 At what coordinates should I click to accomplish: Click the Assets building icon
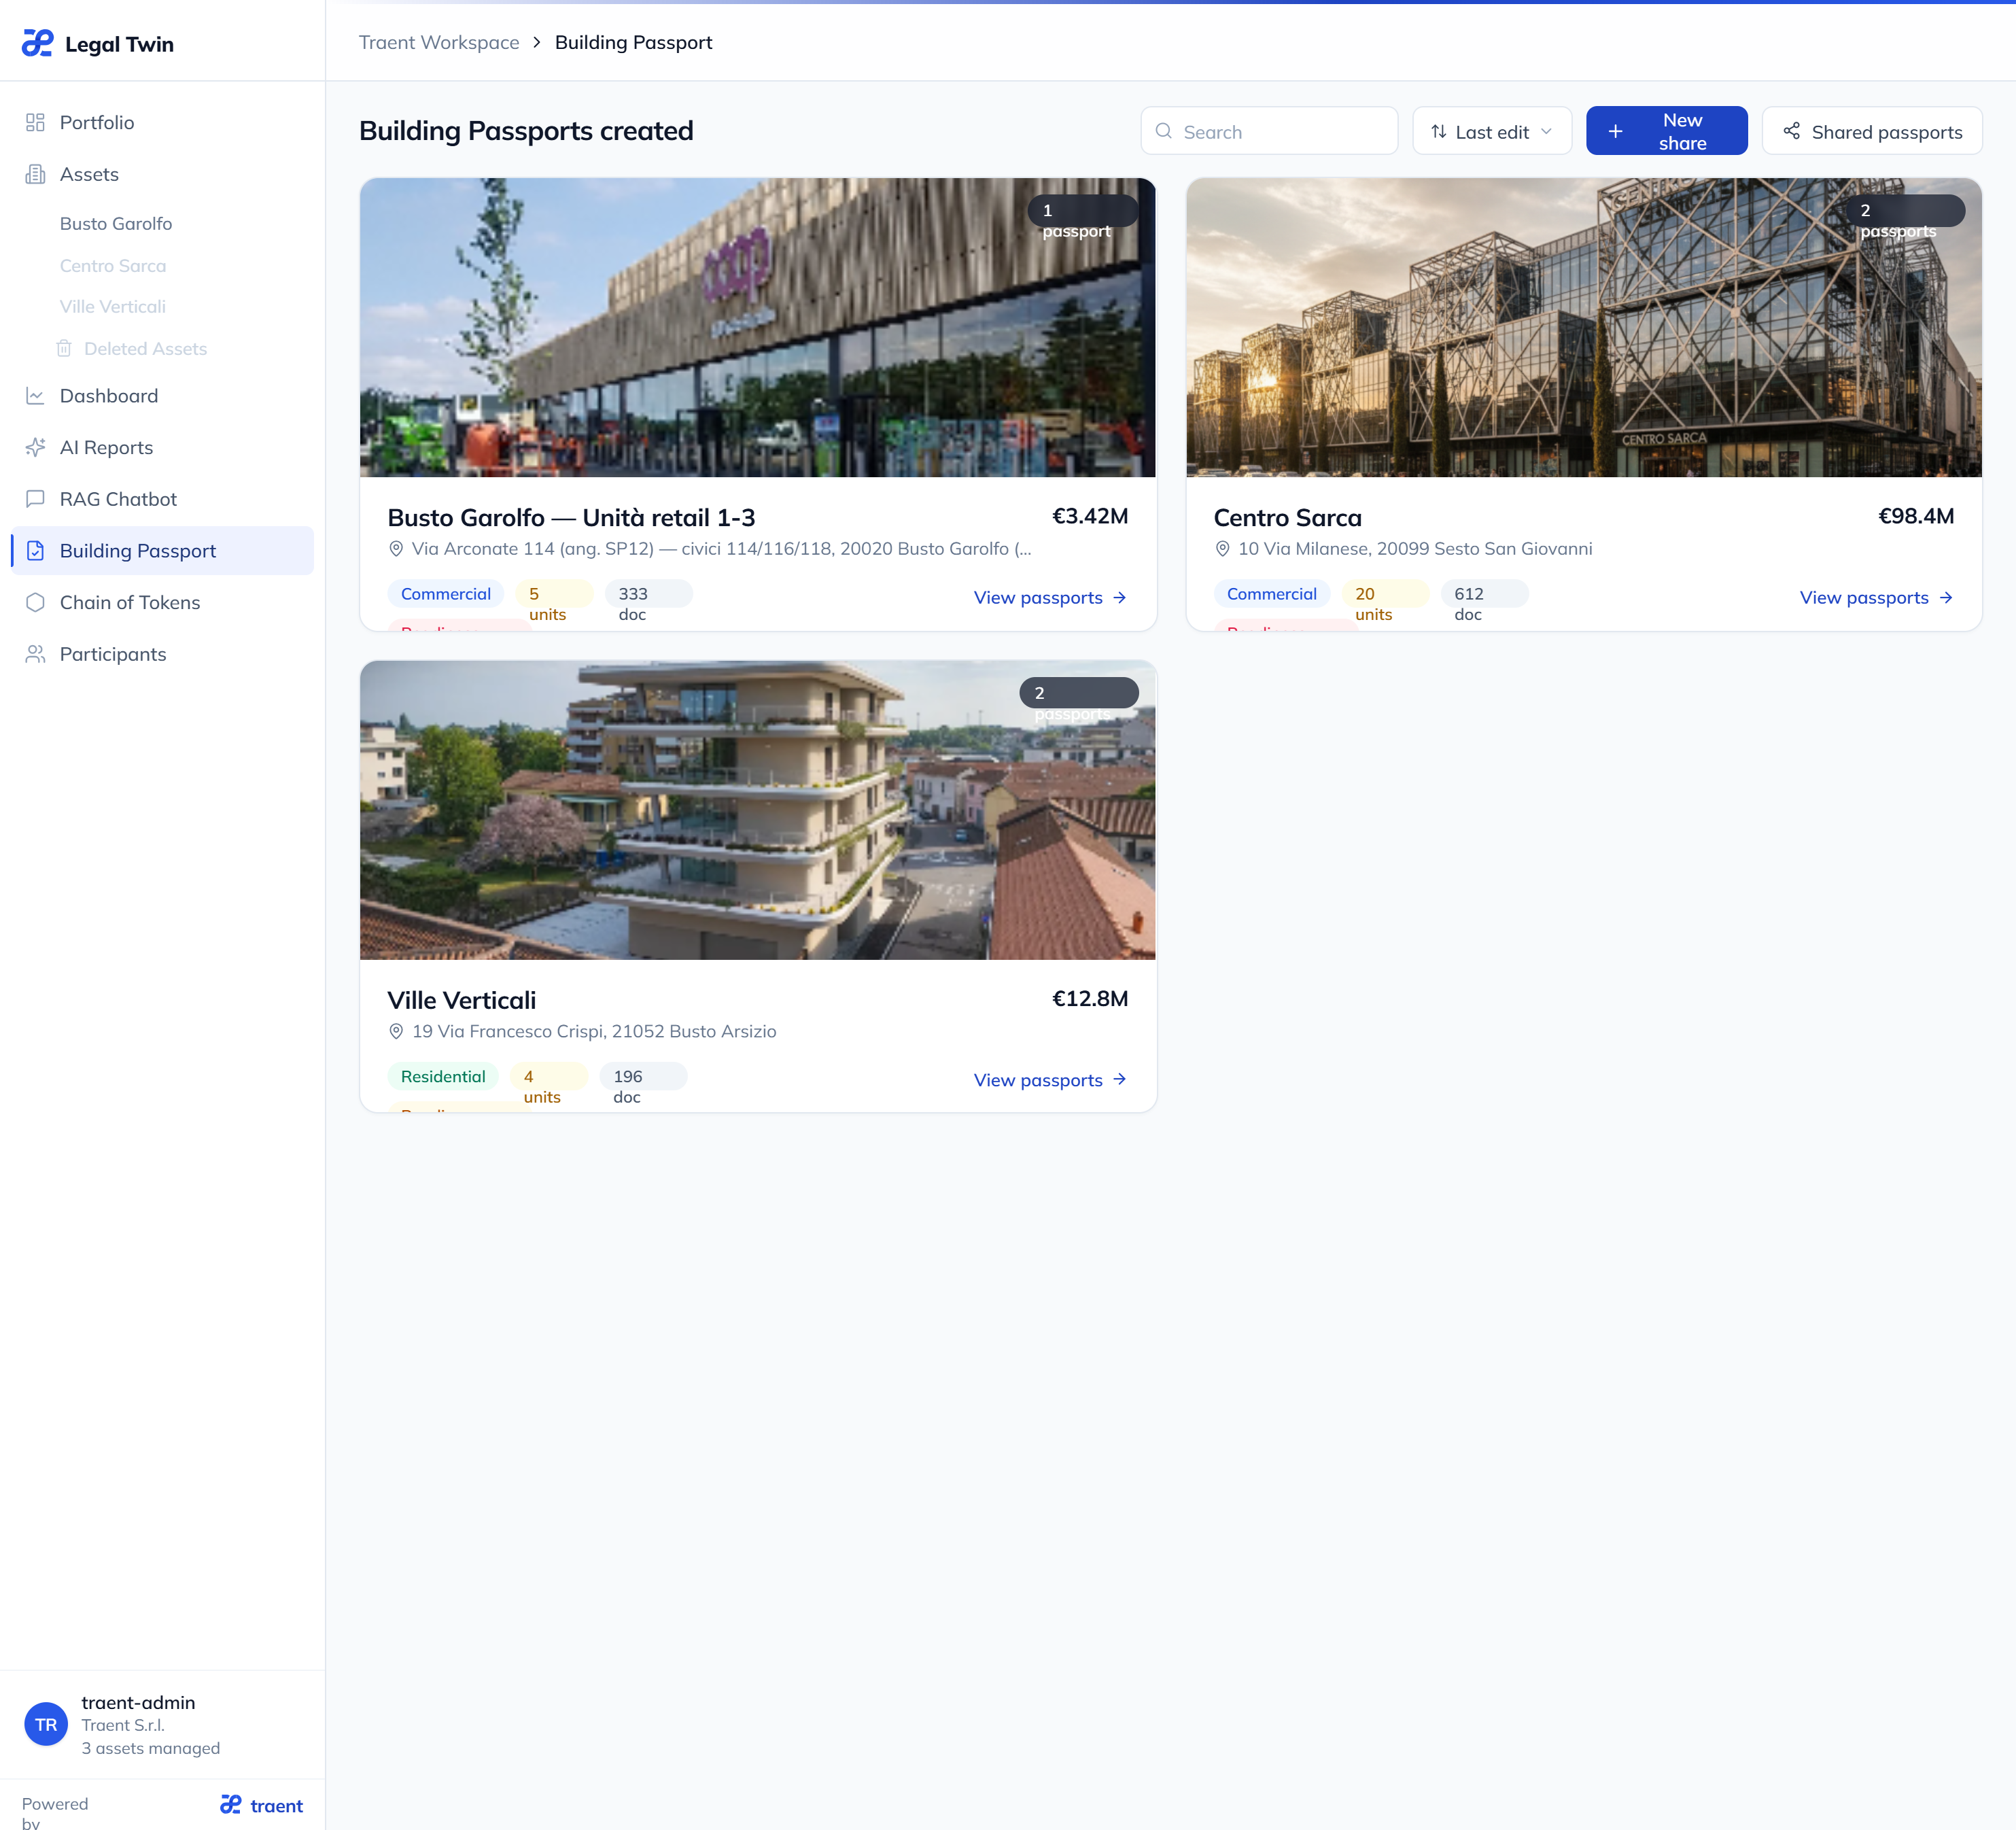[35, 174]
